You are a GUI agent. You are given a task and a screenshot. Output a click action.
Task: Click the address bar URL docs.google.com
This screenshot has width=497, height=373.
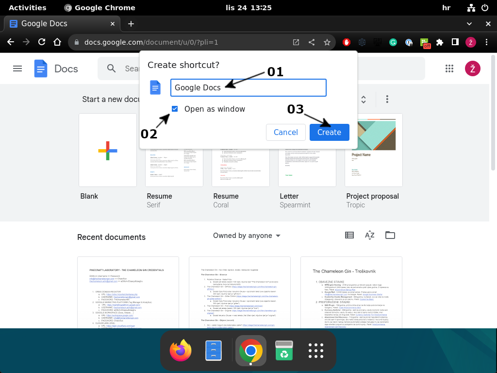151,42
